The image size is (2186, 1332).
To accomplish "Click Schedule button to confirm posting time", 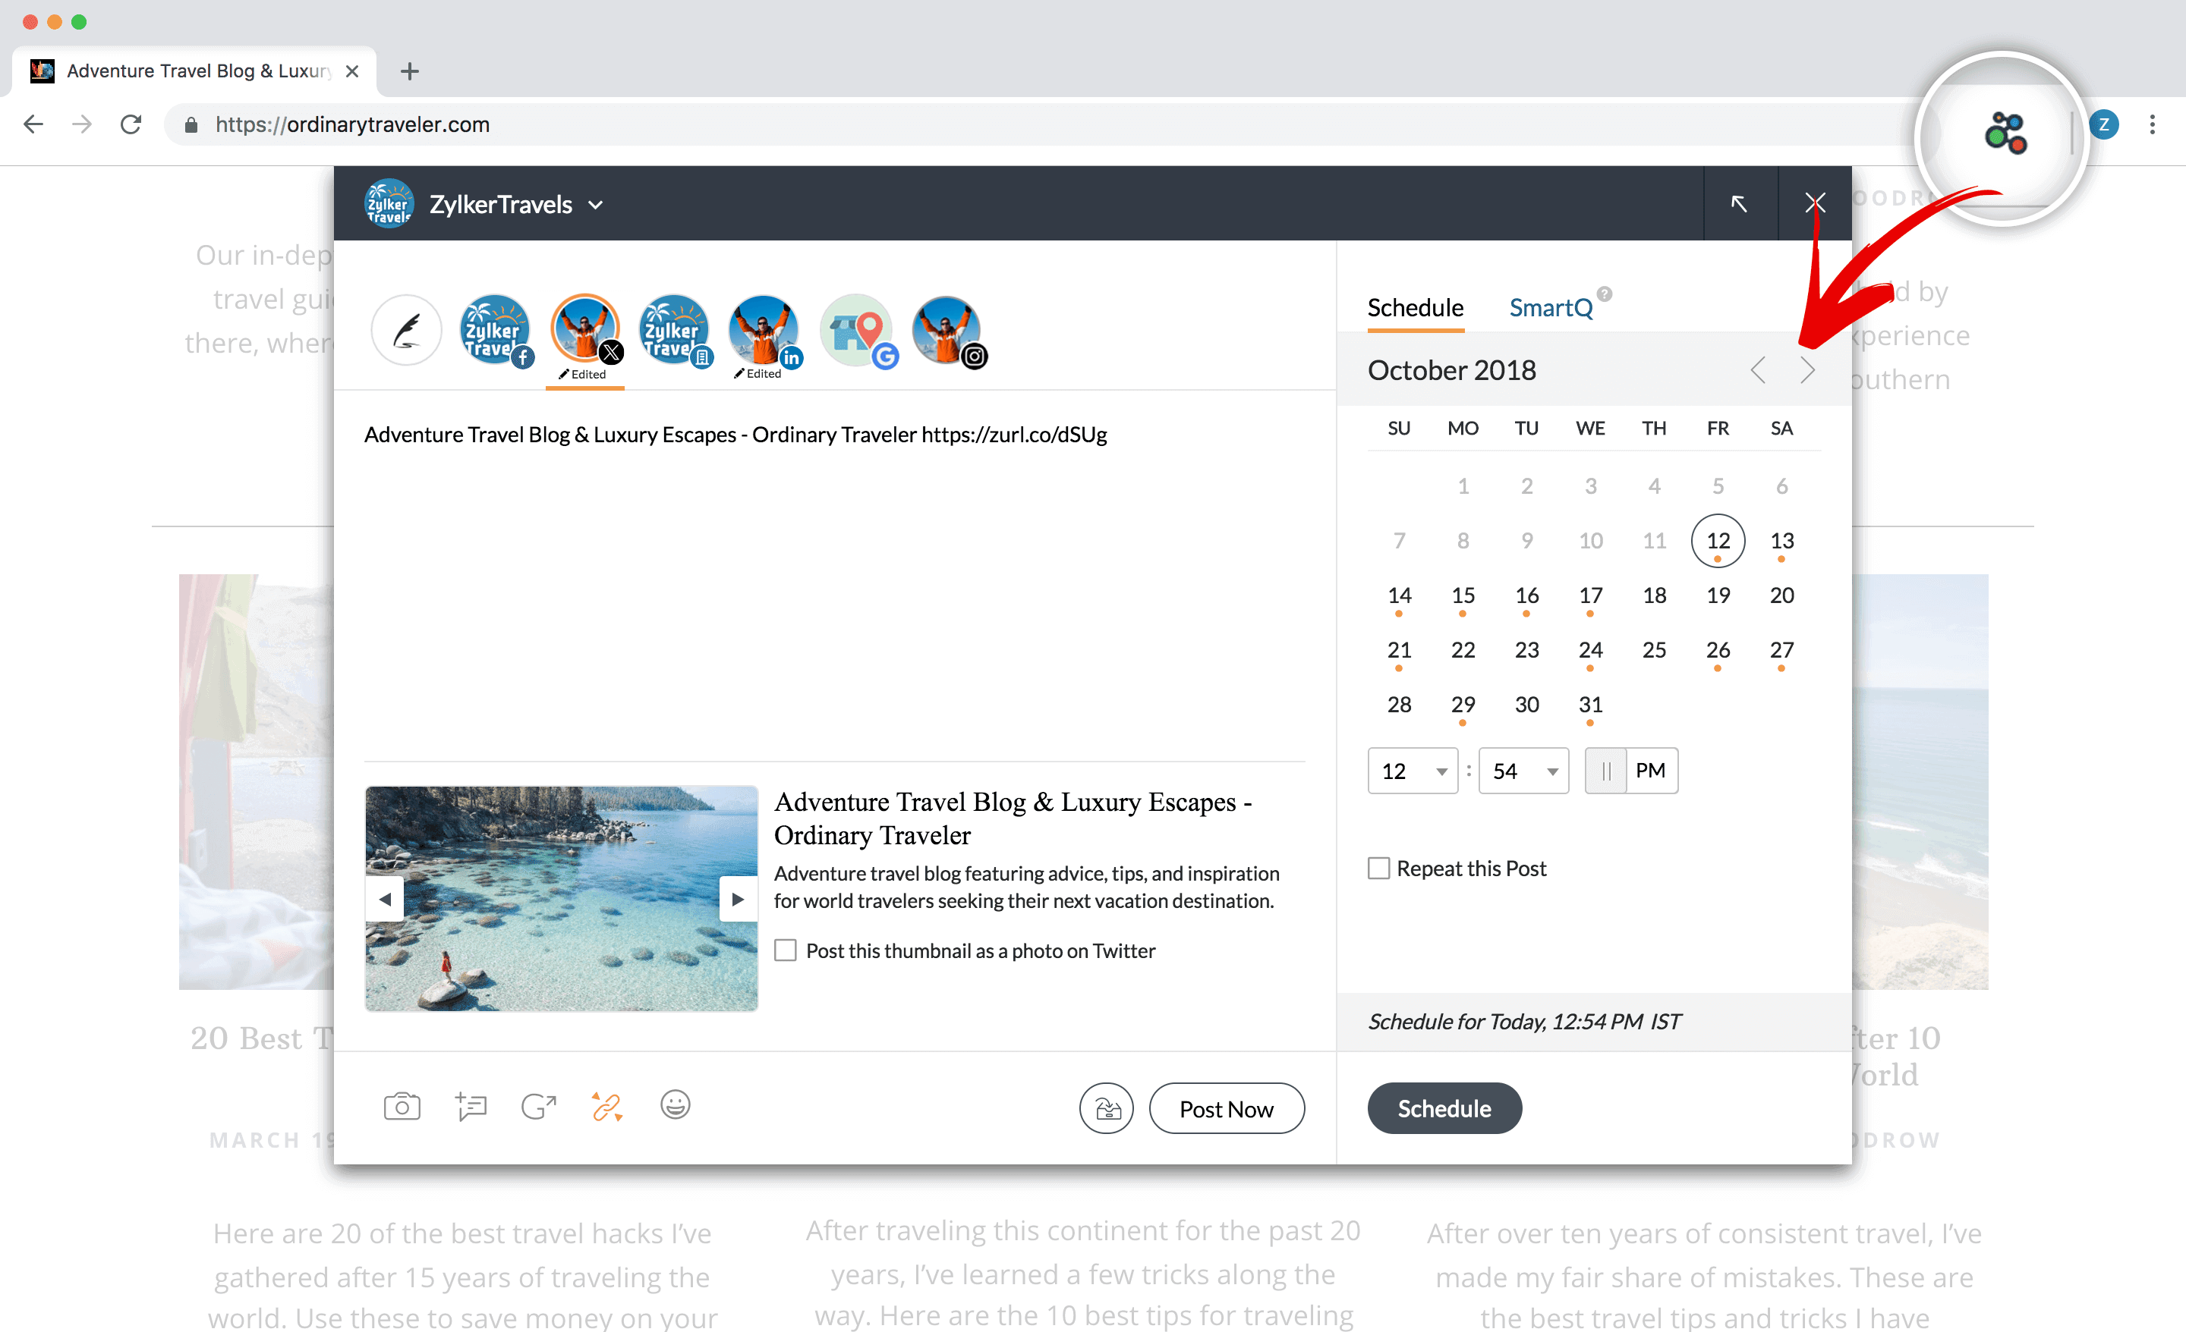I will tap(1443, 1107).
